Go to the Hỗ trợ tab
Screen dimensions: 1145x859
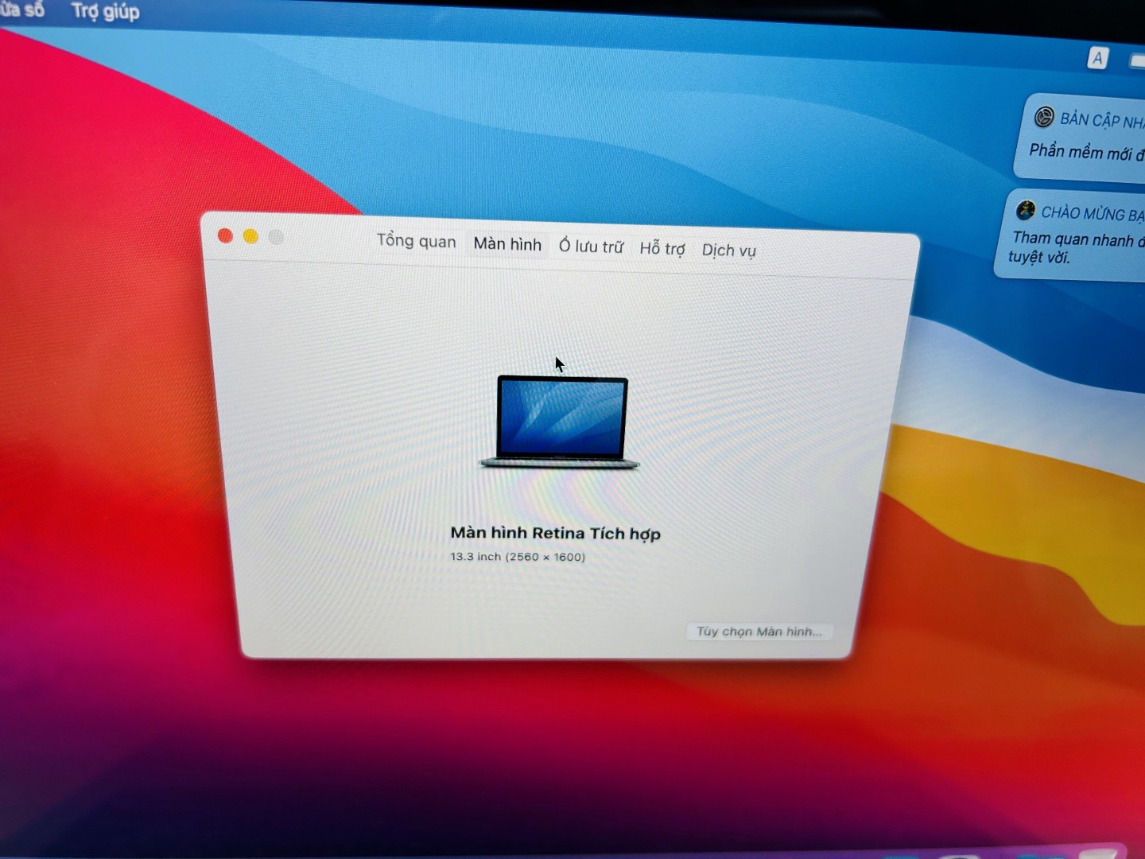coord(662,249)
